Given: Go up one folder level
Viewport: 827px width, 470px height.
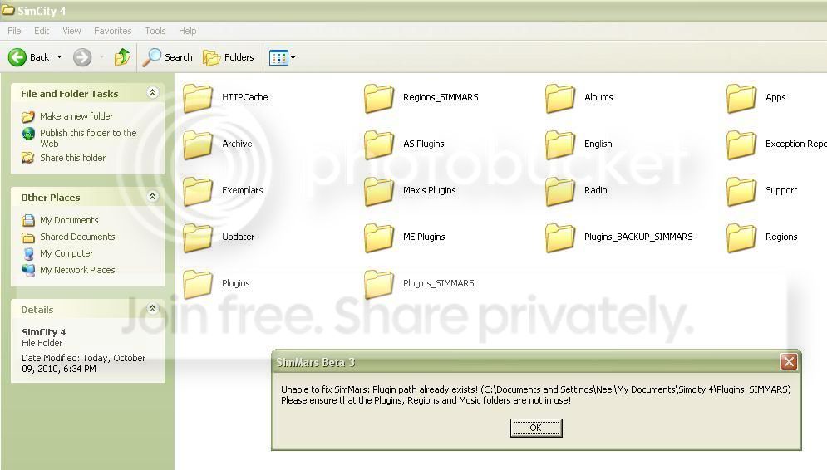Looking at the screenshot, I should [x=122, y=57].
